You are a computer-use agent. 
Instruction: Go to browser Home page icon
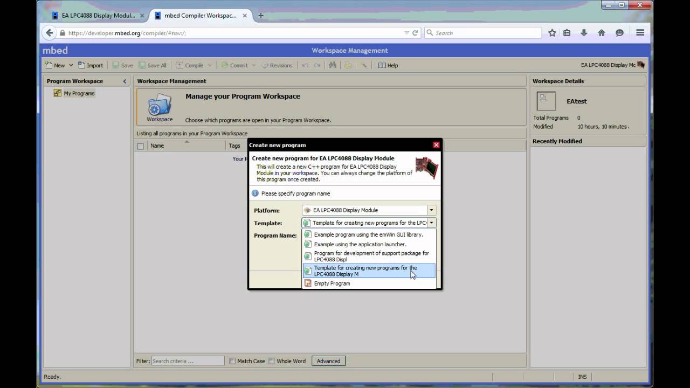click(x=602, y=33)
